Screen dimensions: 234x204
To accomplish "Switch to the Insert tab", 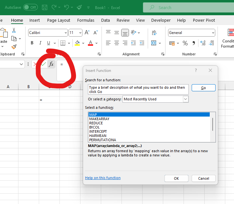I will tap(35, 20).
